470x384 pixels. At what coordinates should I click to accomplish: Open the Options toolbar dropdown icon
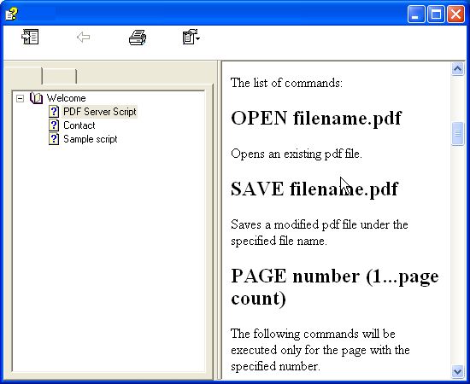click(x=191, y=37)
